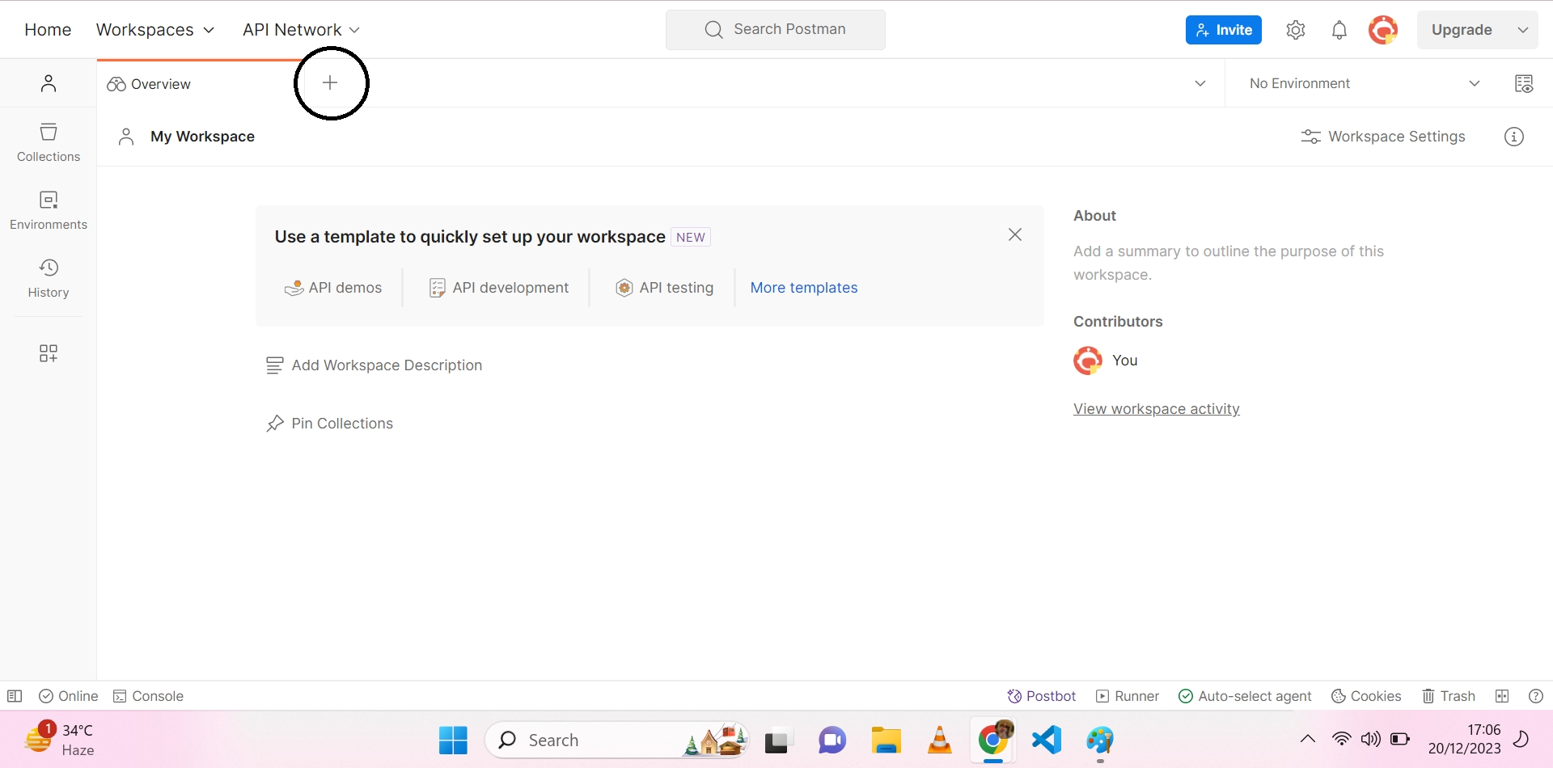Open the Environments sidebar panel
Screen dimensions: 1553x768
pos(49,210)
